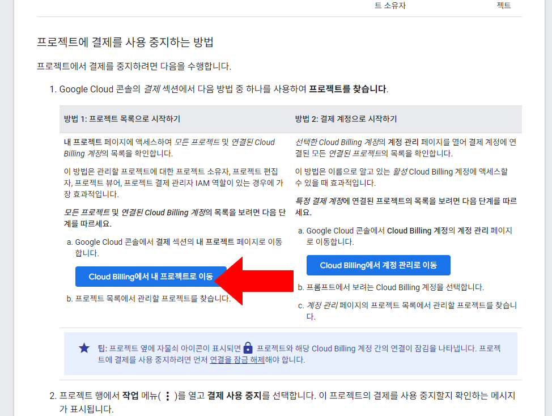Click heading '프로젝트에 결제를 사용 중지하는 방법'
This screenshot has height=416, width=552.
point(125,43)
